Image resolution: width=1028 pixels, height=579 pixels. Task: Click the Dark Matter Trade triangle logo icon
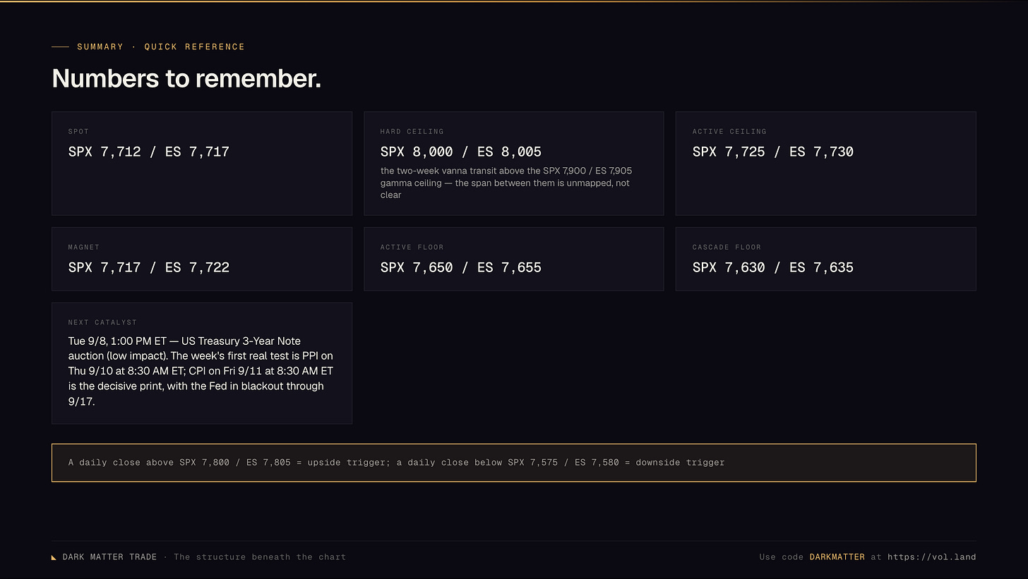tap(54, 557)
